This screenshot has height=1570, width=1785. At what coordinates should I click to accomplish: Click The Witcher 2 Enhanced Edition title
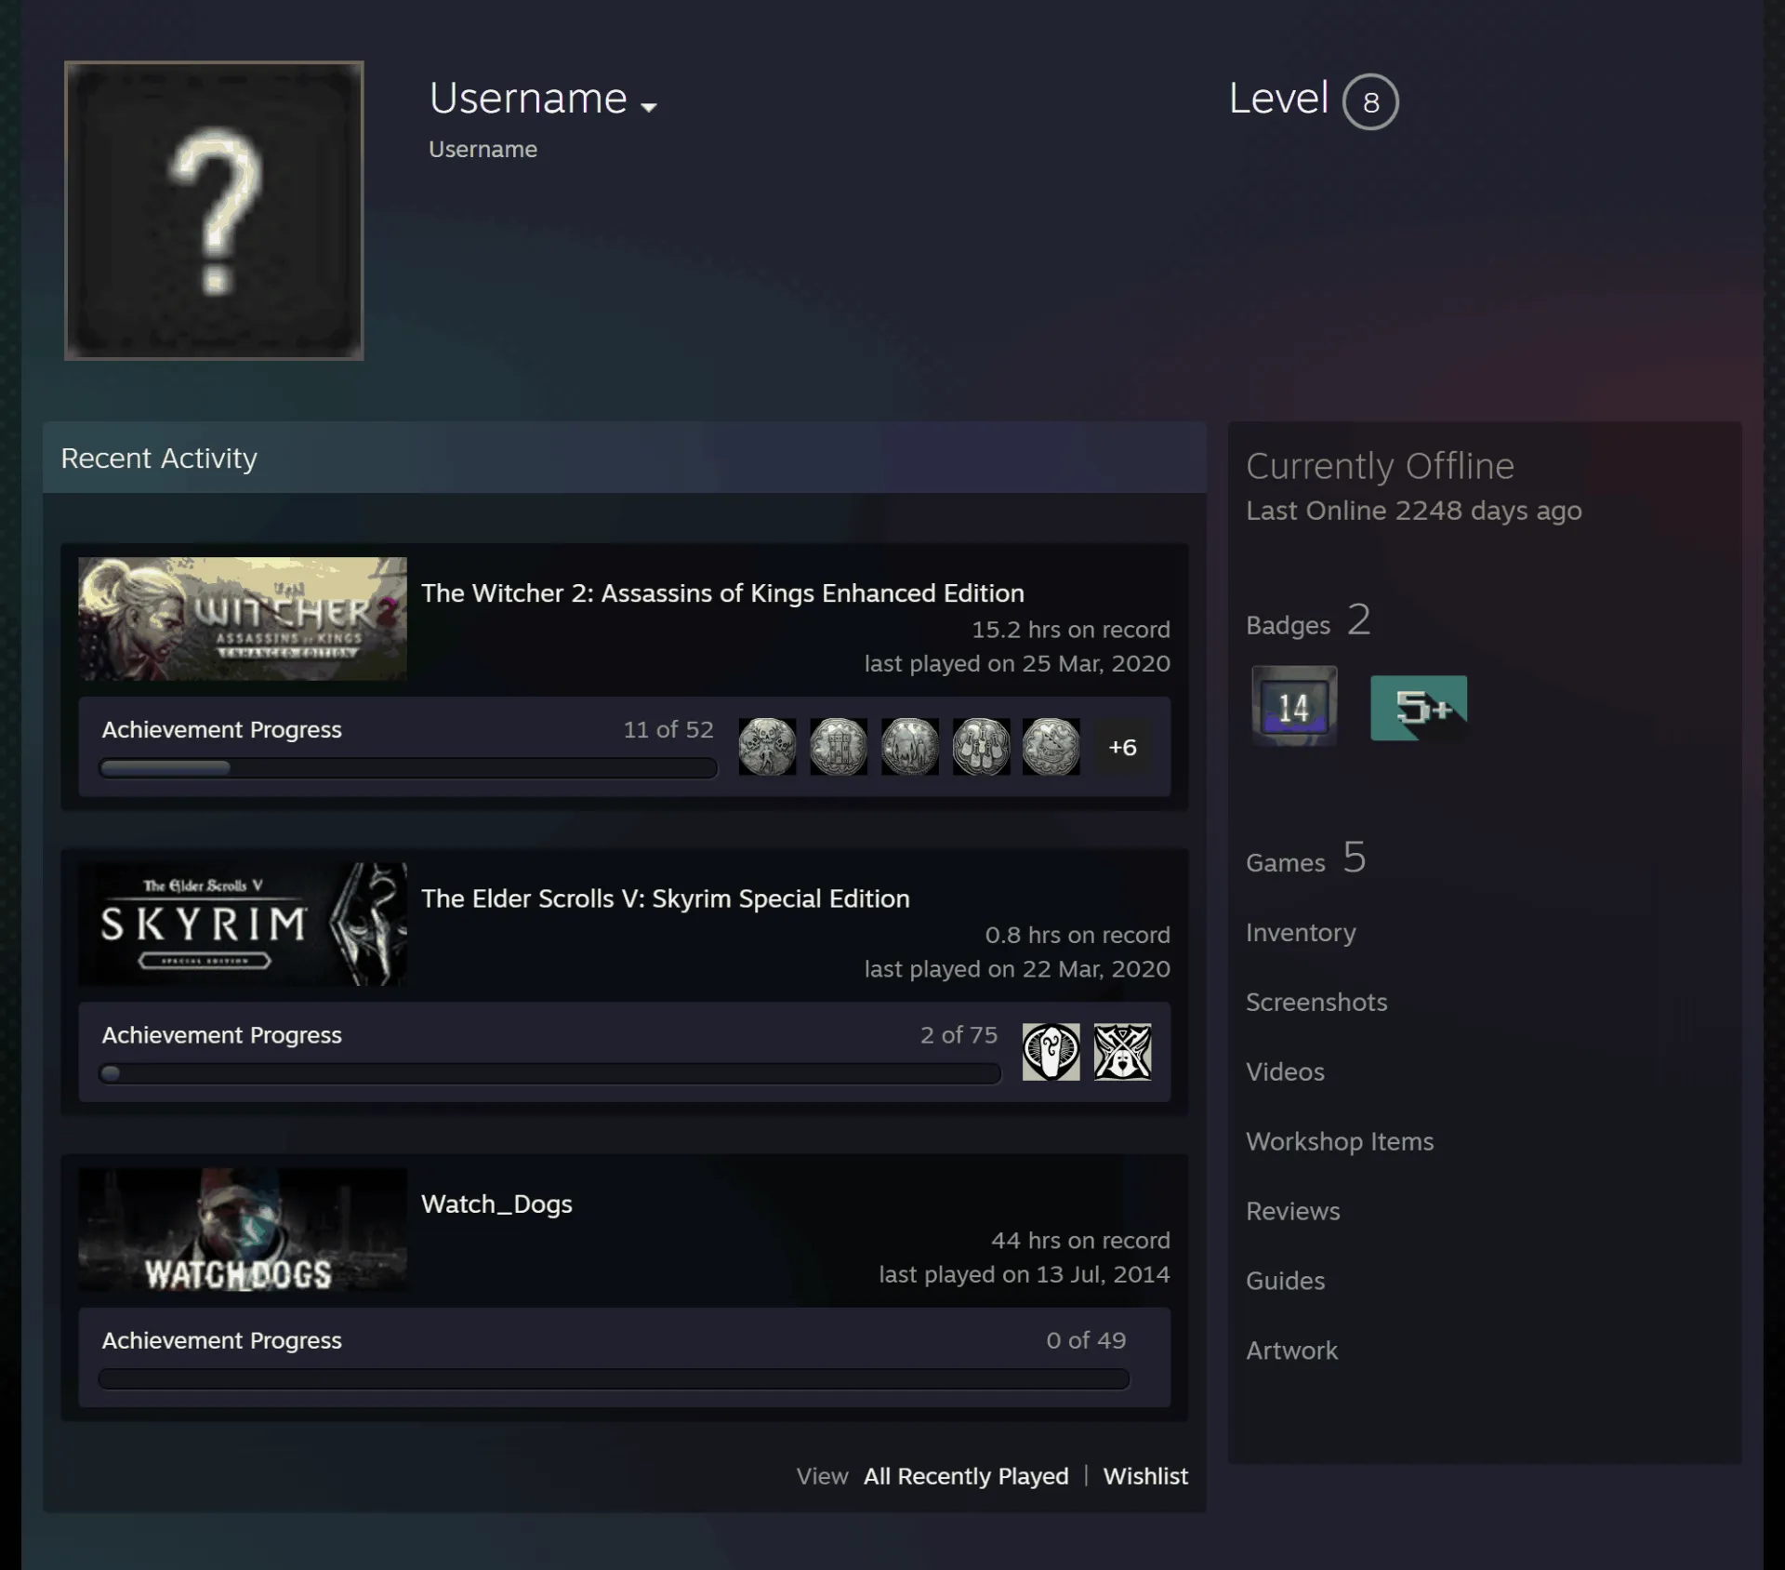tap(722, 593)
